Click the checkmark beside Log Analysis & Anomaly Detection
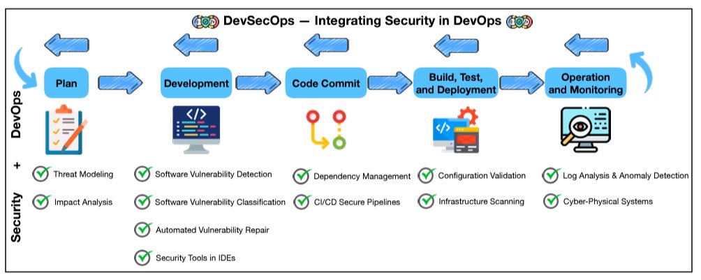This screenshot has height=280, width=701. [x=551, y=175]
